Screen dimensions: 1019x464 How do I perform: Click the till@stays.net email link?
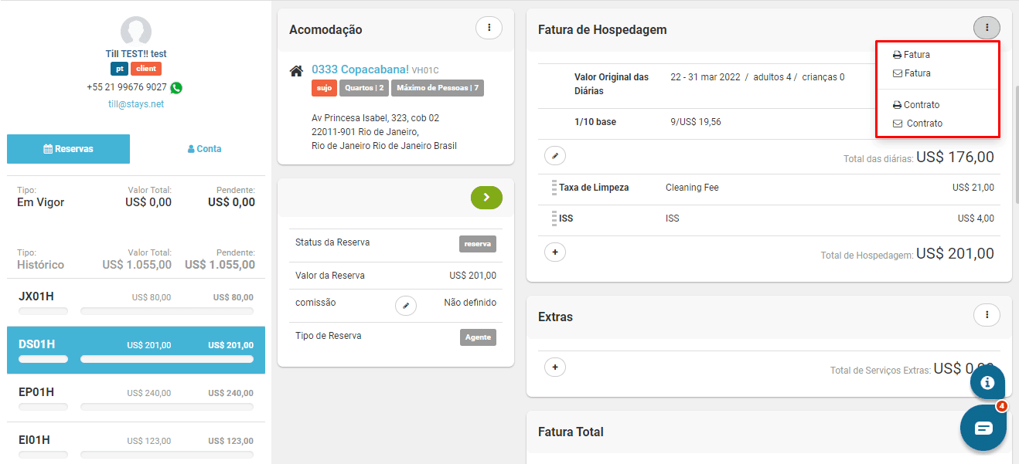pos(136,104)
